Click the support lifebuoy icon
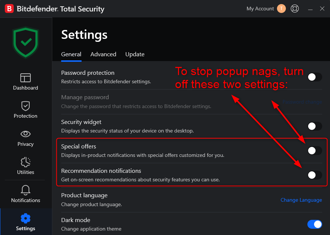This screenshot has width=330, height=235. (295, 9)
